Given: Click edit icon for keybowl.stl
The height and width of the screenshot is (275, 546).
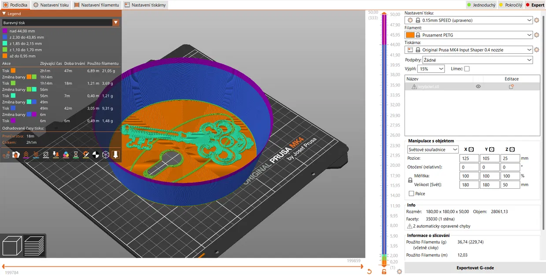Looking at the screenshot, I should 511,87.
